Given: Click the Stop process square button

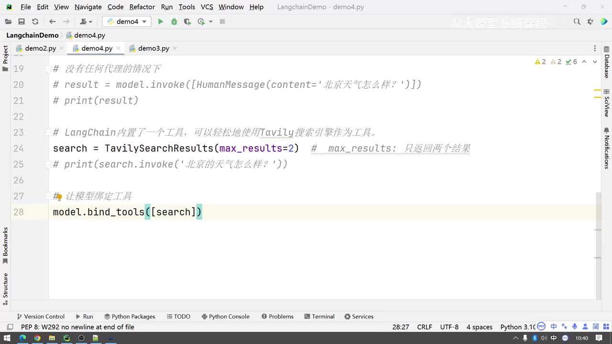Looking at the screenshot, I should coord(222,21).
